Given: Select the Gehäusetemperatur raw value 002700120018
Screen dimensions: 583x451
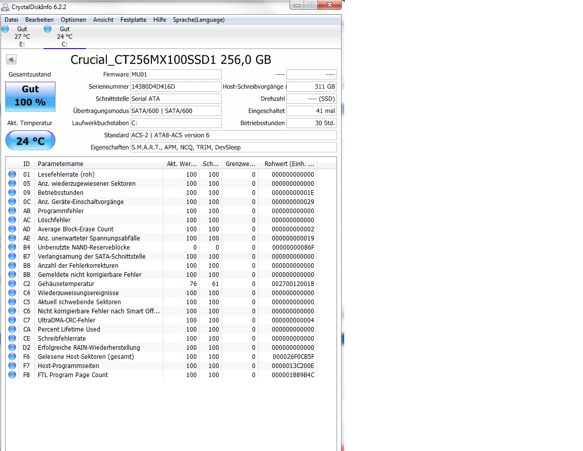Looking at the screenshot, I should pyautogui.click(x=293, y=283).
